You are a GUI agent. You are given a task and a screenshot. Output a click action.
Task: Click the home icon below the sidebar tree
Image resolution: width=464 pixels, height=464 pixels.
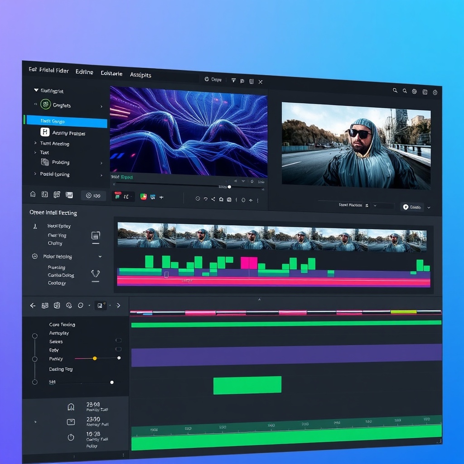click(x=33, y=194)
